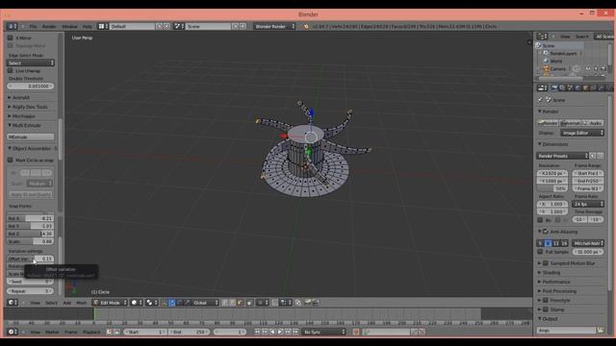
Task: Click the World icon in outliner
Action: [x=546, y=61]
